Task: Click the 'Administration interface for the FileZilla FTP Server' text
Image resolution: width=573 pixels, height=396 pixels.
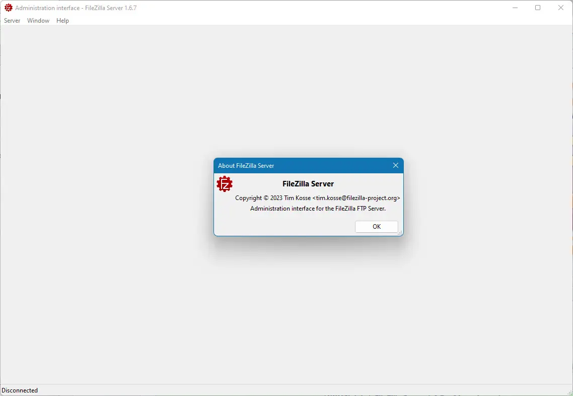Action: pyautogui.click(x=318, y=209)
